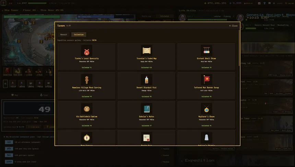Click the Tavern dialog vertical scrollbar

[239, 48]
